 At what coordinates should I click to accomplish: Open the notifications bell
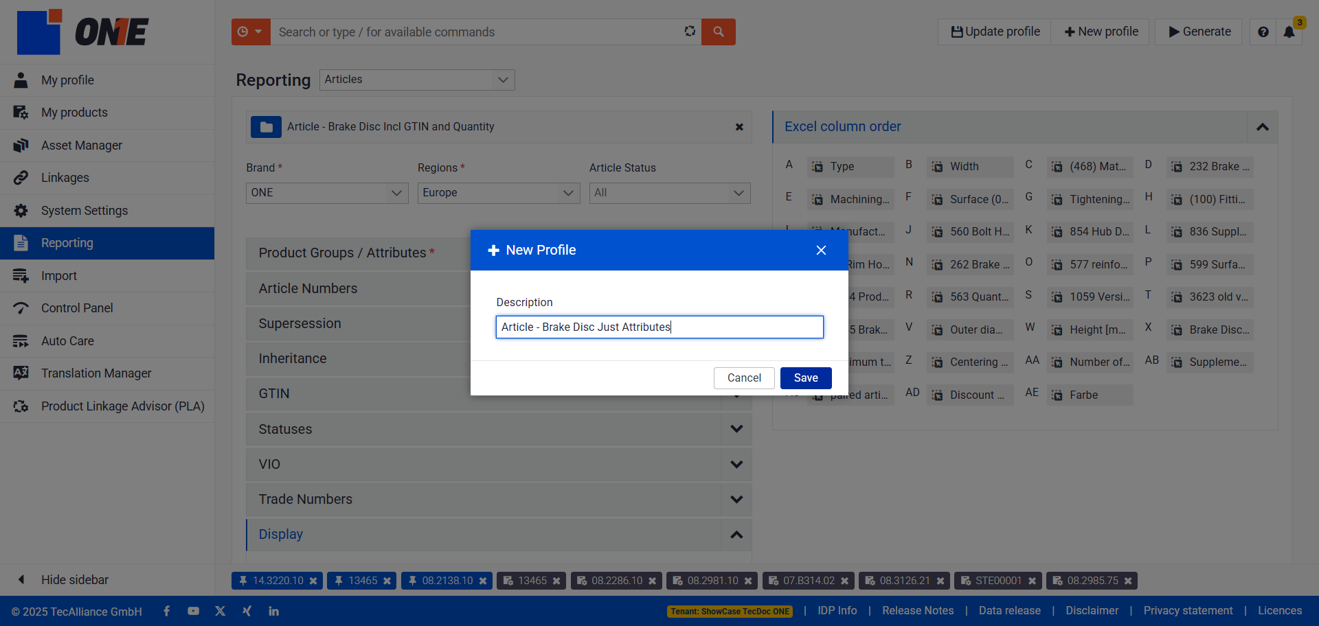click(1289, 32)
